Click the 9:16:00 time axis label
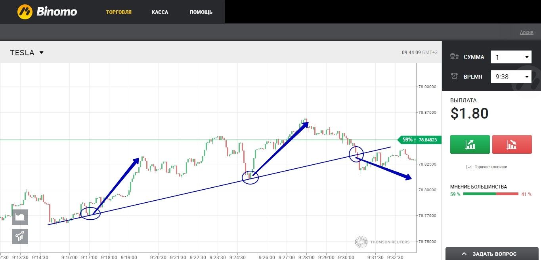 click(70, 257)
